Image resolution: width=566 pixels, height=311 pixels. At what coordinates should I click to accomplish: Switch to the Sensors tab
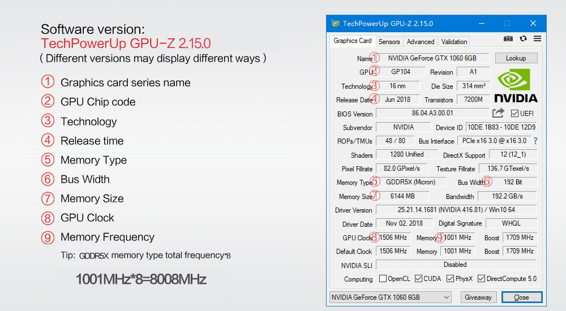[389, 42]
